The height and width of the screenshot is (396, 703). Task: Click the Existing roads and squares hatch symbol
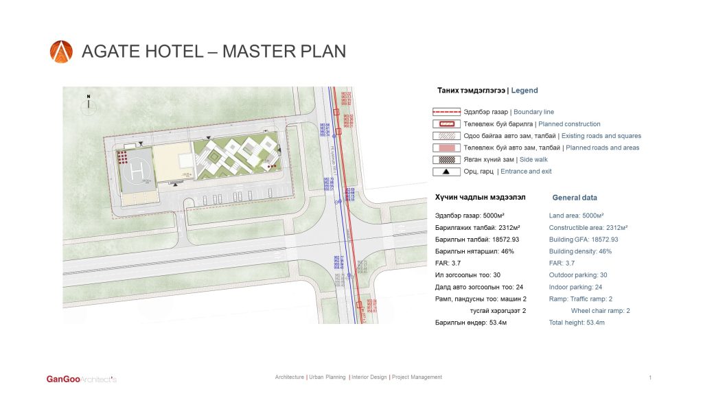[446, 136]
